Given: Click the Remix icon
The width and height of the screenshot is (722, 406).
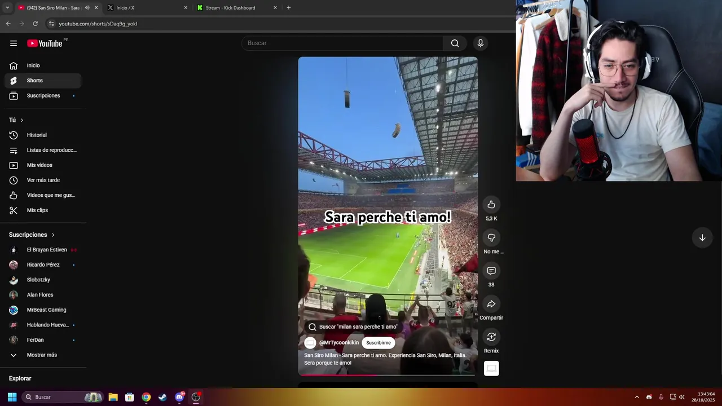Looking at the screenshot, I should (491, 337).
